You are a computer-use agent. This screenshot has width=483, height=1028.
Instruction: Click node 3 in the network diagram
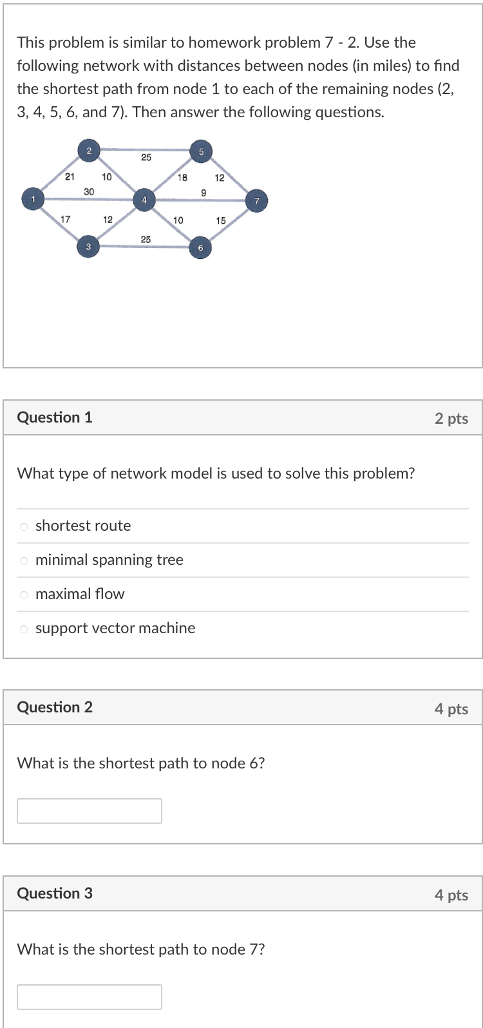pyautogui.click(x=88, y=247)
